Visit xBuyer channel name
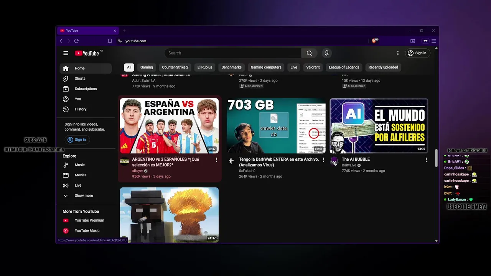Image resolution: width=491 pixels, height=276 pixels. [137, 171]
